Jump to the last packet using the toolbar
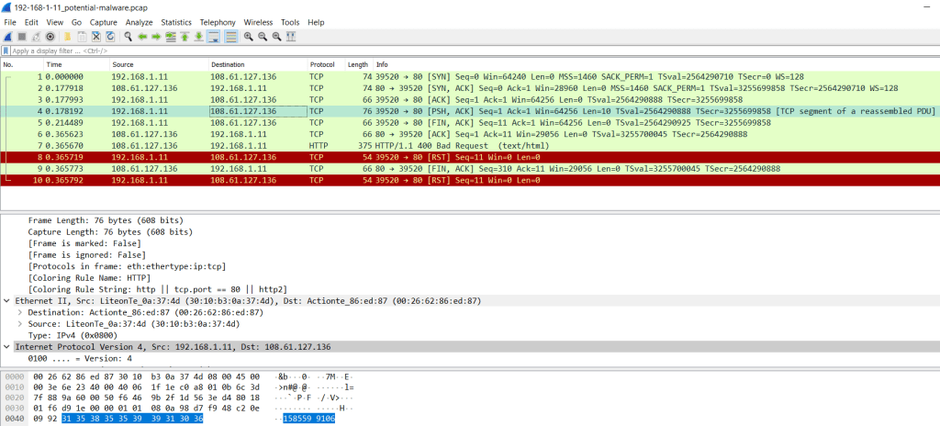The image size is (940, 426). tap(197, 36)
